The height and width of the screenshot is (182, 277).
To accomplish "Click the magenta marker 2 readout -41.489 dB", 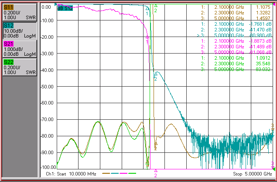I will pos(260,47).
